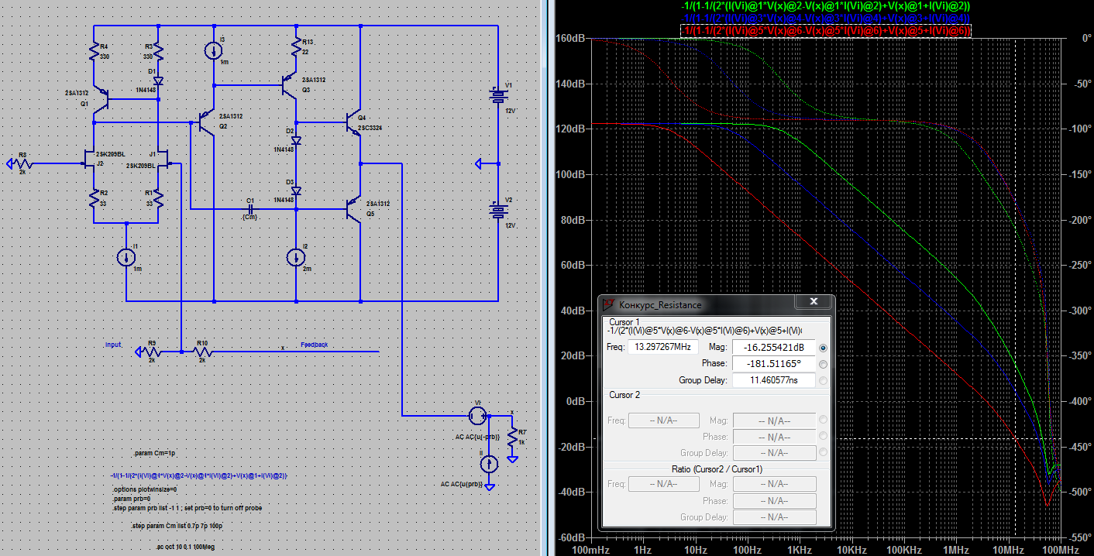Click current source I2 symbol
1094x556 pixels.
point(296,256)
